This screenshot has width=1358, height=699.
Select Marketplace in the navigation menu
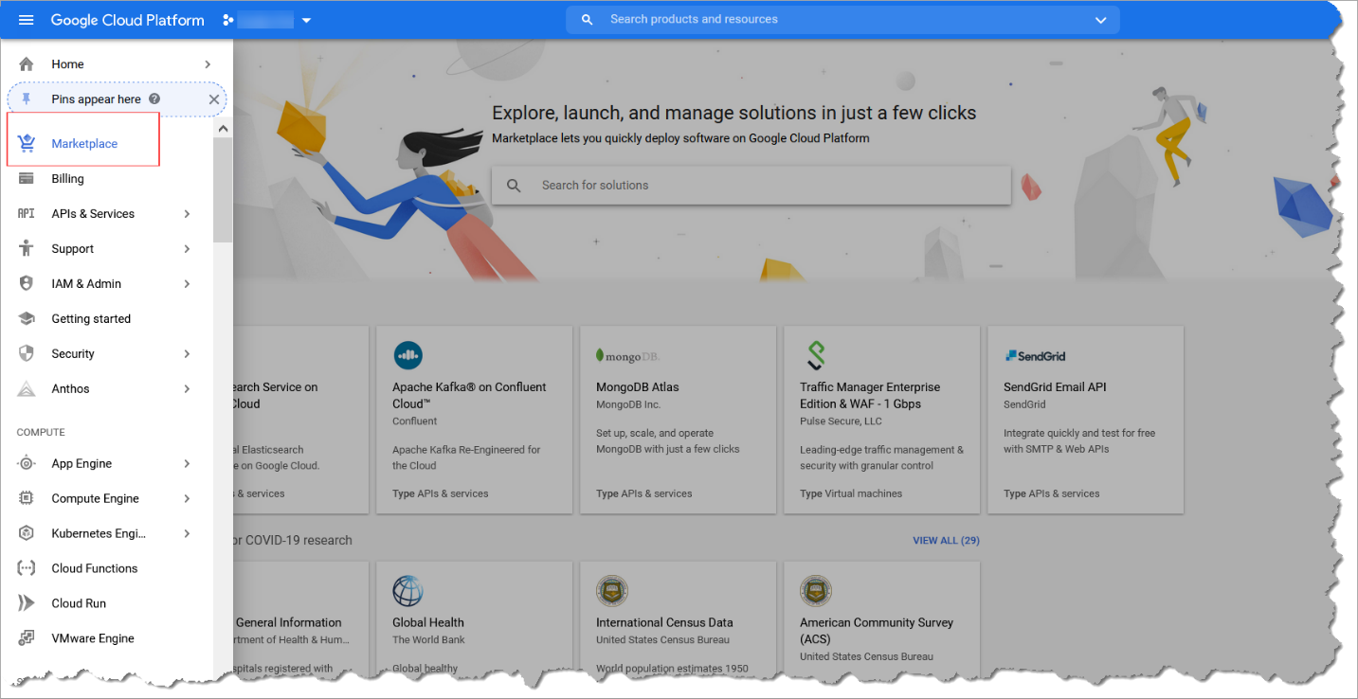(x=84, y=144)
